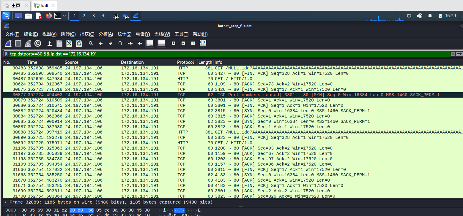Screen dimensions: 463x216
Task: Sort by the Length column header
Action: click(205, 62)
